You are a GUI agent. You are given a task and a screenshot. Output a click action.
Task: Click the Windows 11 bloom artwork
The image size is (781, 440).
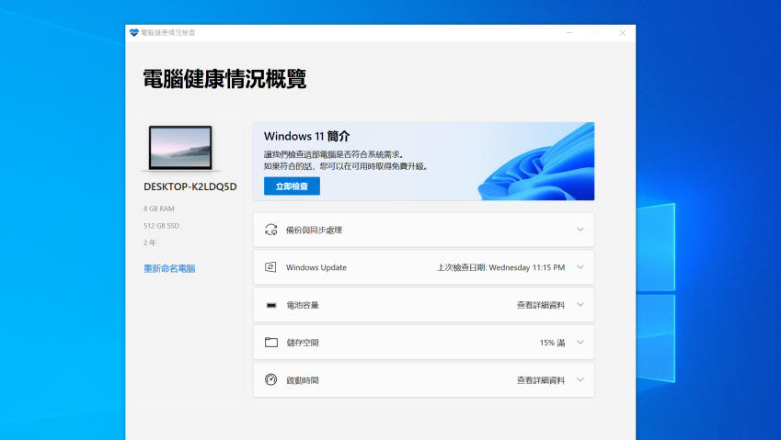(536, 162)
